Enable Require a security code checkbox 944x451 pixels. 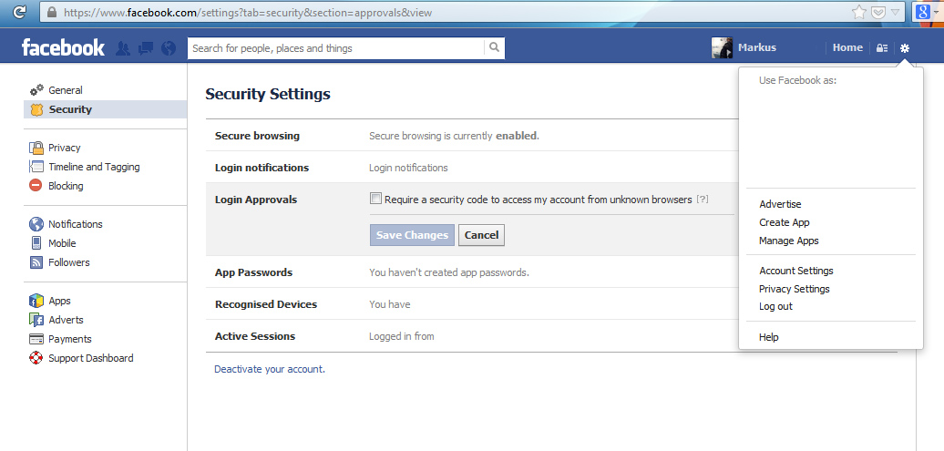coord(375,198)
